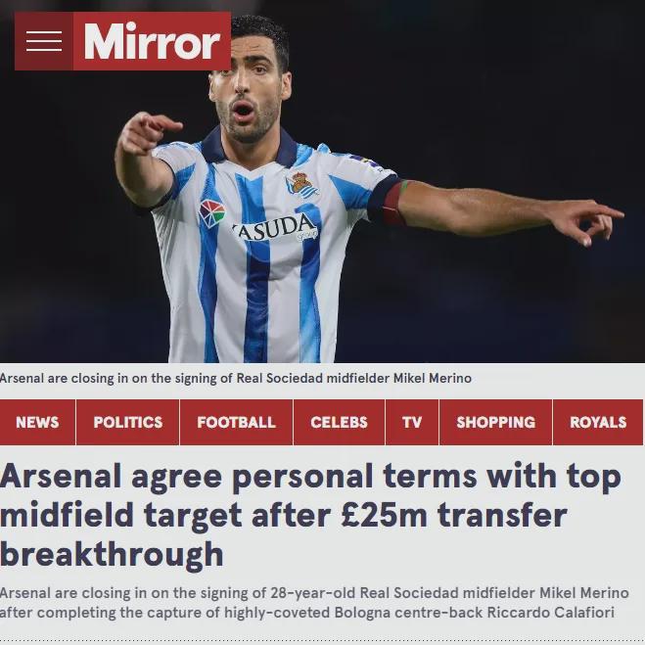645x645 pixels.
Task: Click the player's face in the photo
Action: (249, 93)
